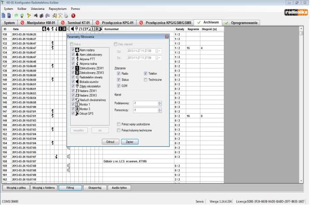This screenshot has width=311, height=205.
Task: Open the Pomoc menu
Action: pyautogui.click(x=75, y=9)
